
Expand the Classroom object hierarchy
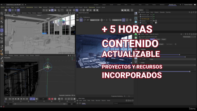[x=139, y=23]
